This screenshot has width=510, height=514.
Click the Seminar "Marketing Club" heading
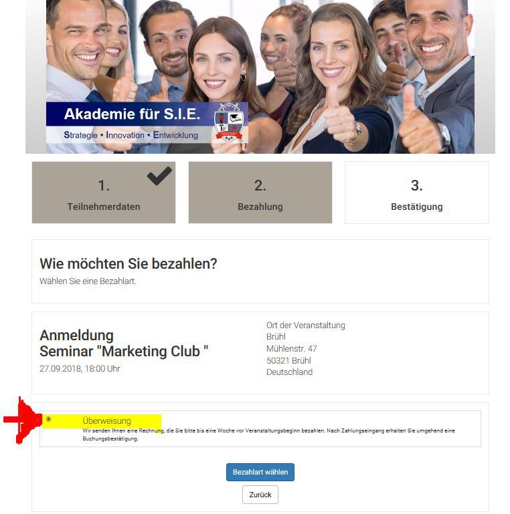click(124, 351)
